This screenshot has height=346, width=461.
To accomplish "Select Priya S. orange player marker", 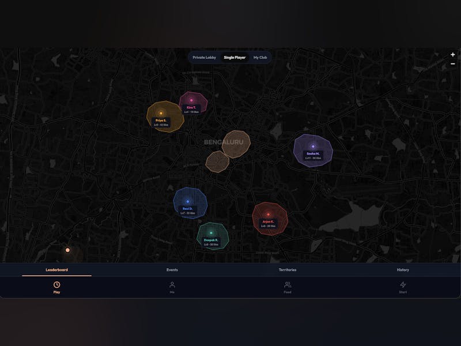I will pyautogui.click(x=161, y=114).
